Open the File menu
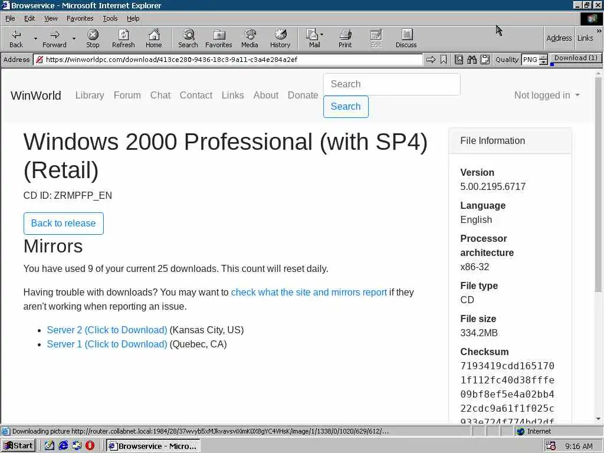Screen dimensions: 604x453 pos(10,18)
